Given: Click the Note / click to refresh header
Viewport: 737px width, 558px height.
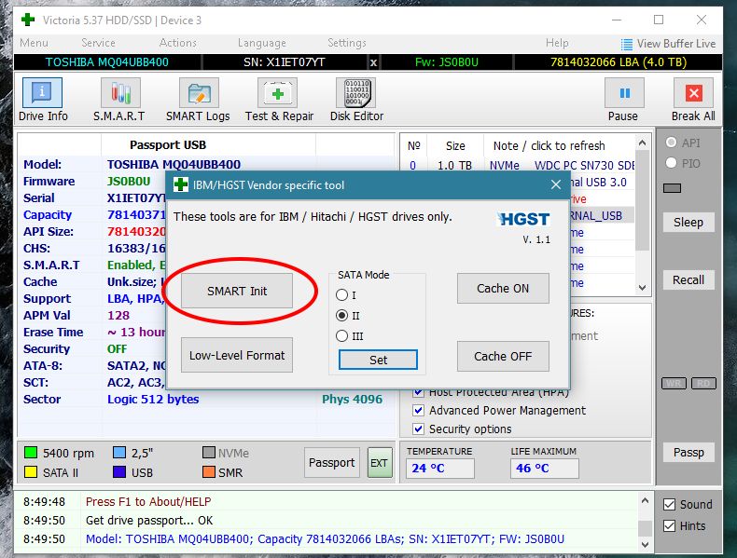Looking at the screenshot, I should point(549,146).
